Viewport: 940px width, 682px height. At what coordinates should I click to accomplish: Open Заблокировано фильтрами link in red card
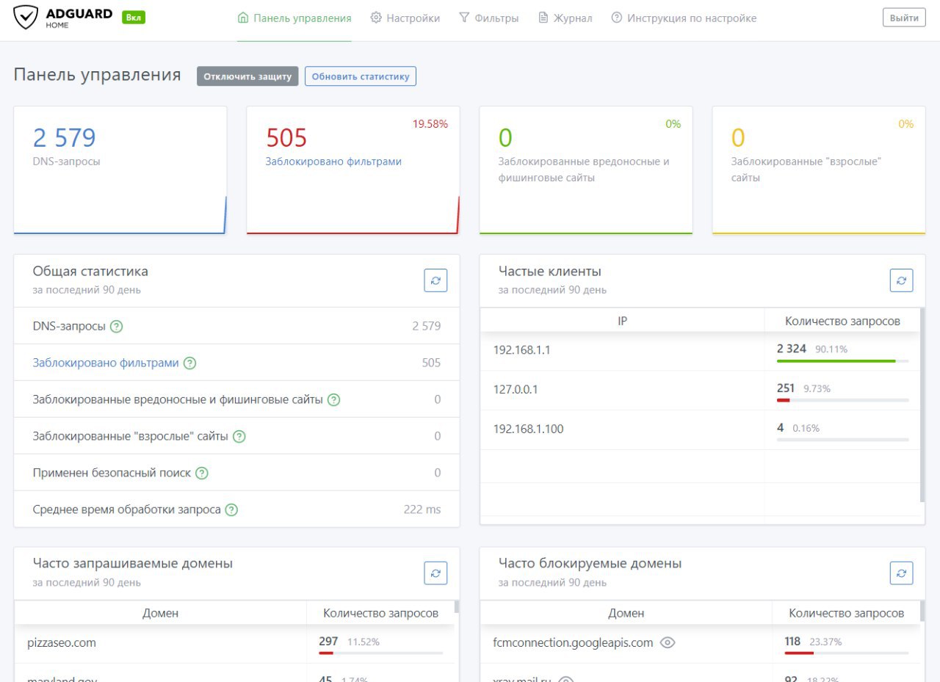(x=333, y=162)
